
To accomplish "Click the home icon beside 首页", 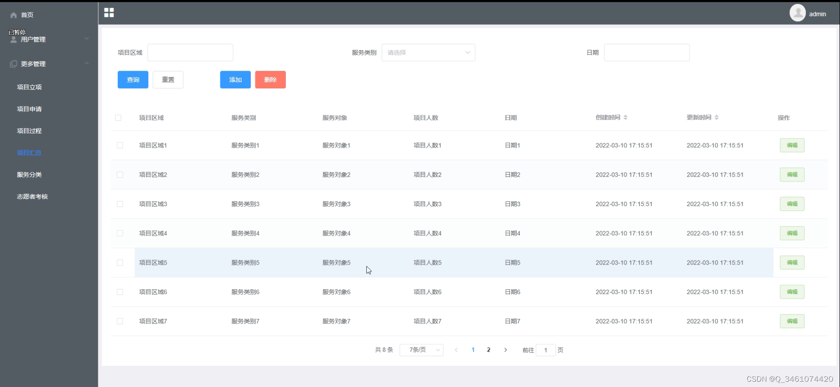I will [14, 15].
